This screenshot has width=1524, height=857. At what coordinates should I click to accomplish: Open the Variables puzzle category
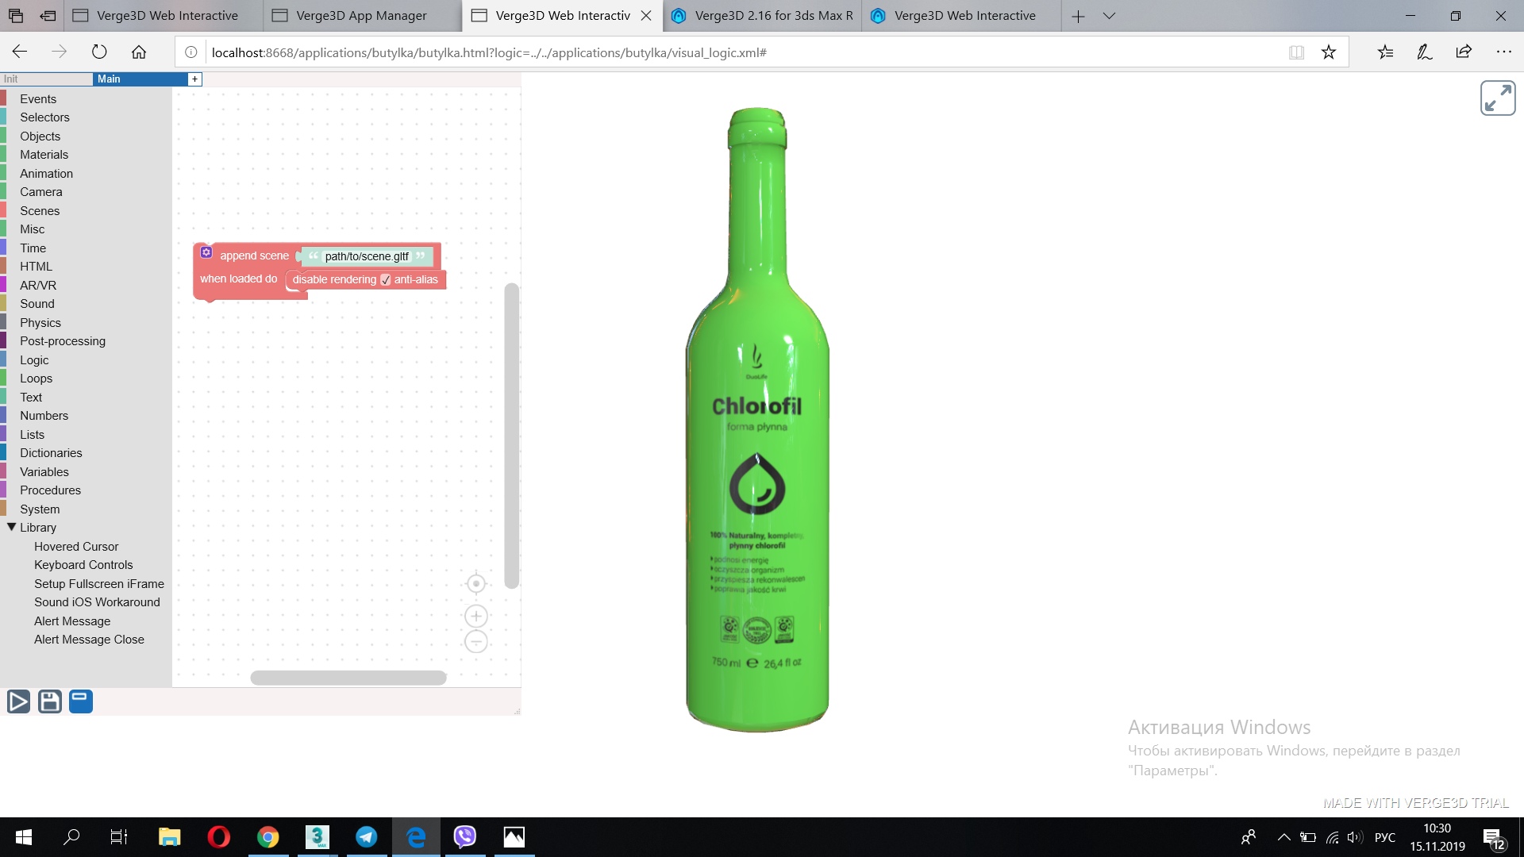pos(44,471)
